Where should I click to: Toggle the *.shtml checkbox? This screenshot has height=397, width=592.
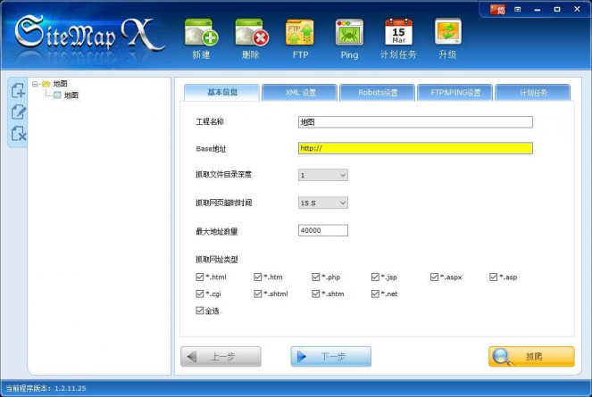tap(258, 294)
